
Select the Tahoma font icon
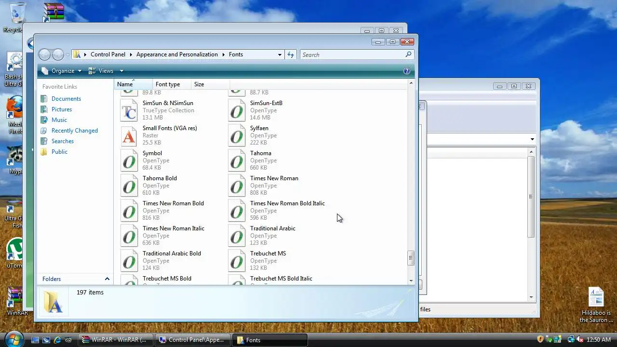[x=237, y=160]
